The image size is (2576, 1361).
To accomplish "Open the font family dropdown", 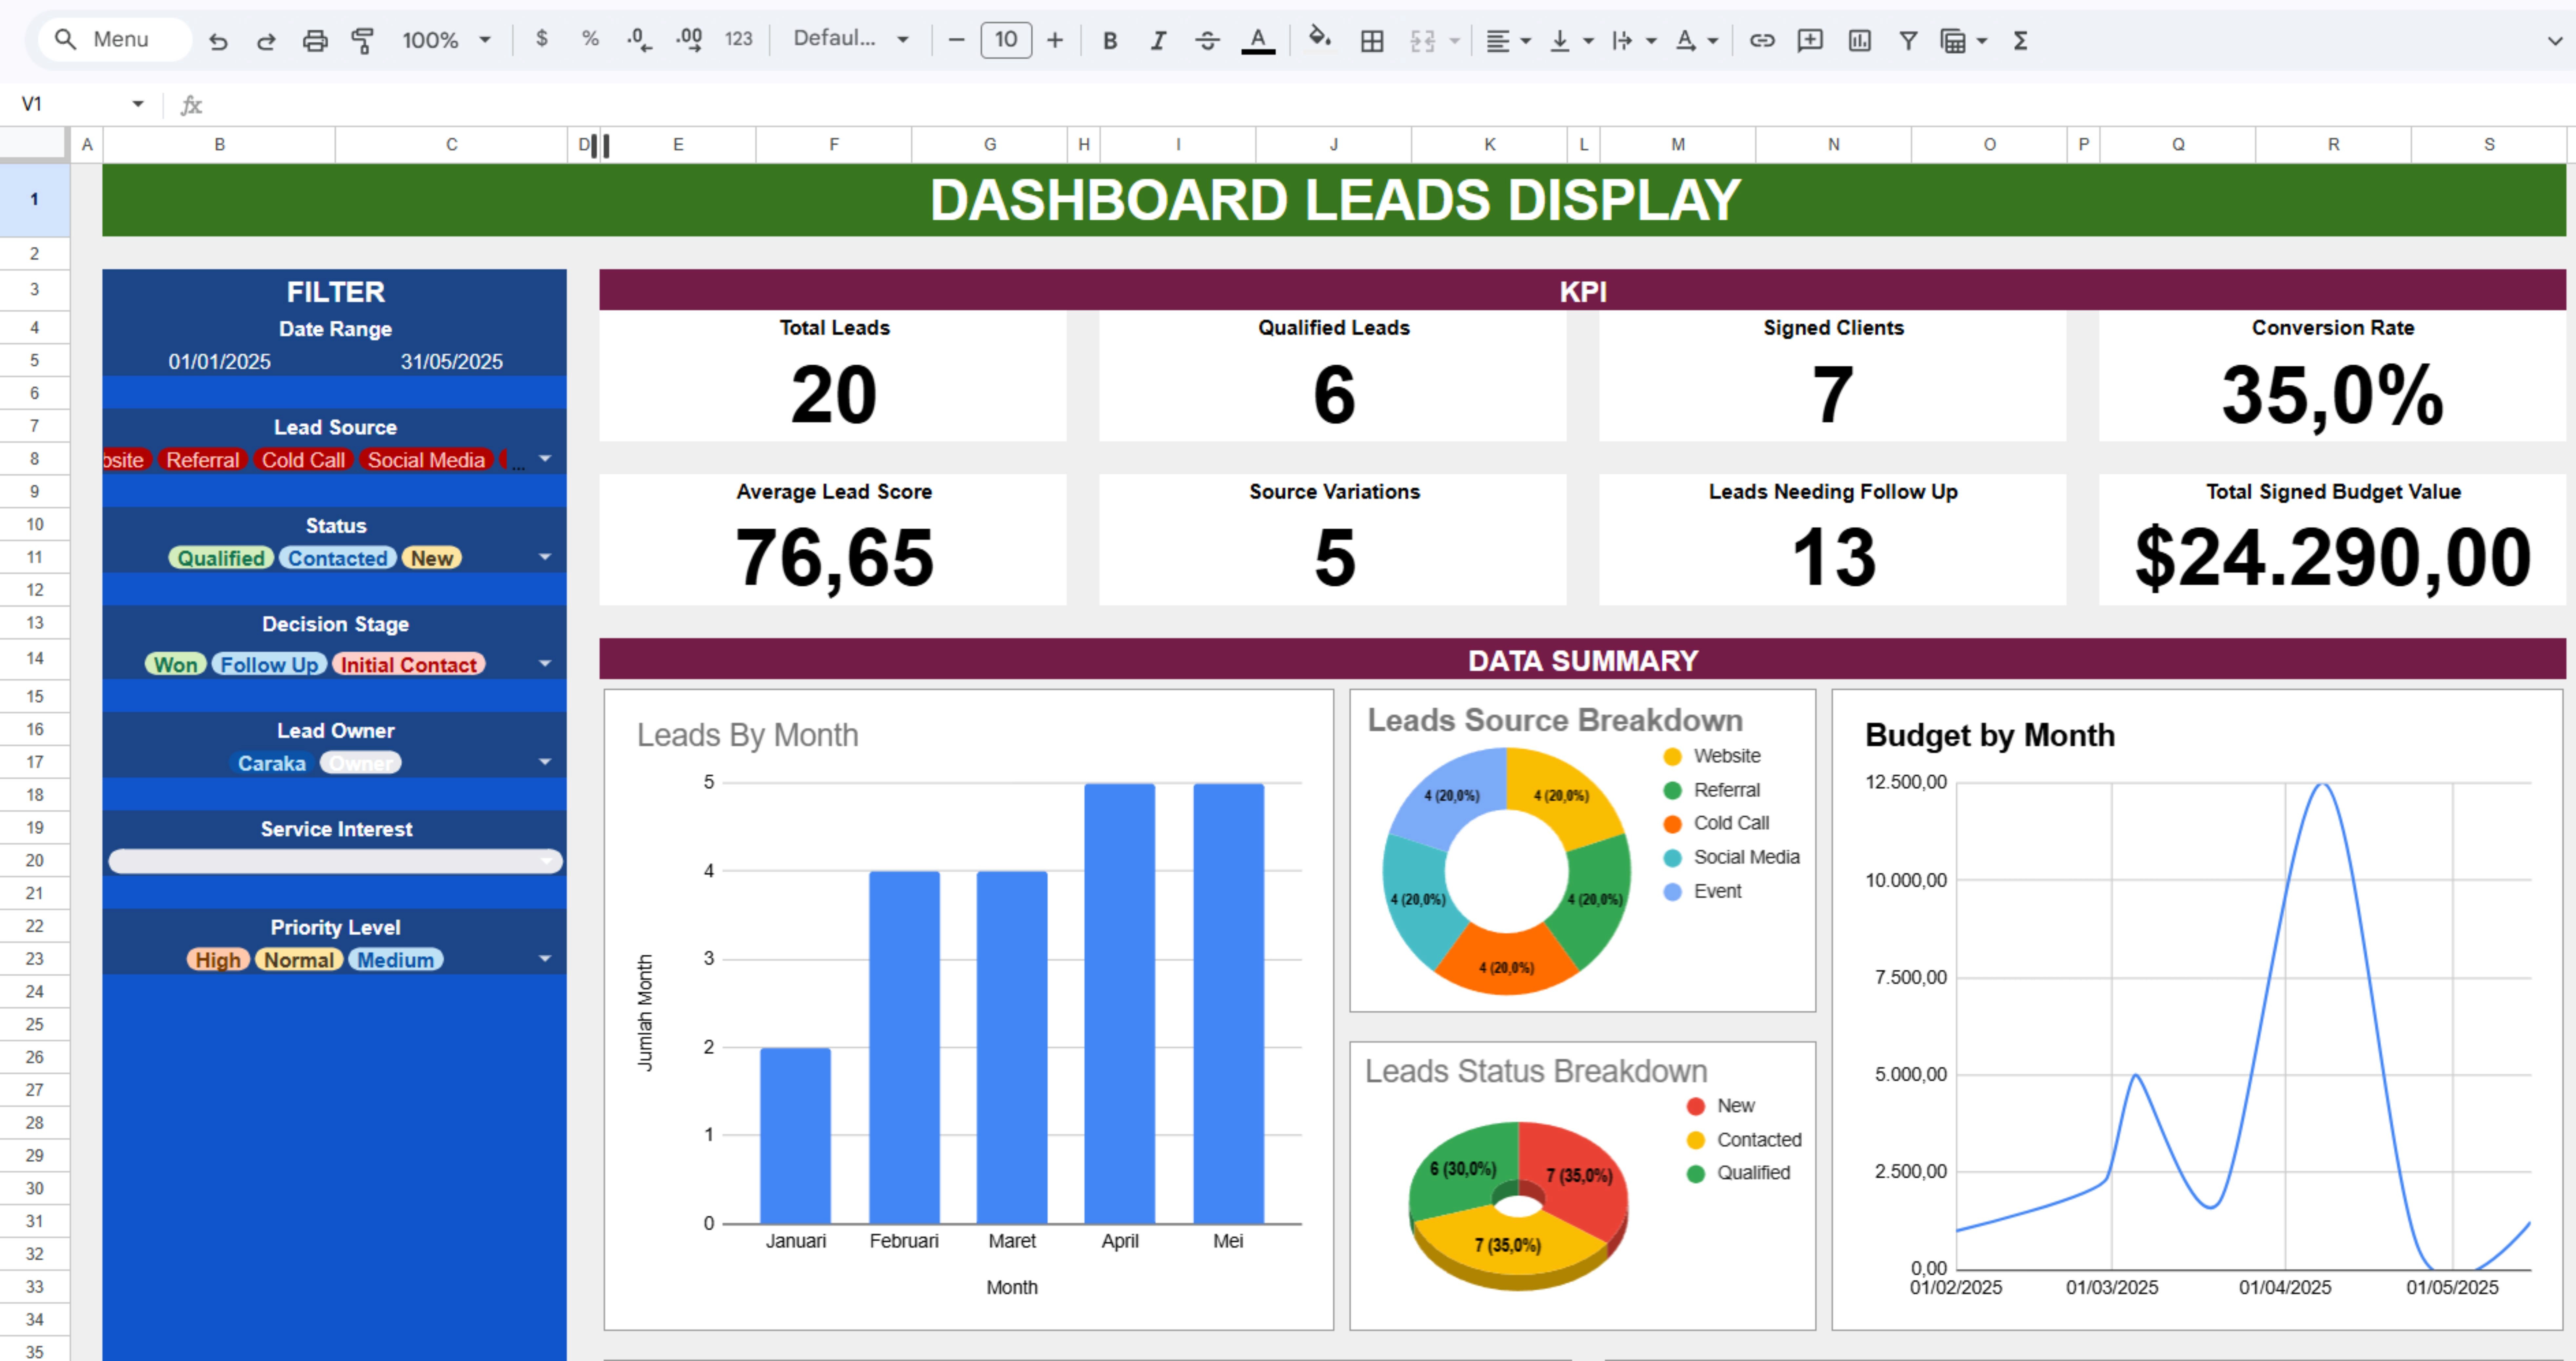I will click(x=851, y=39).
